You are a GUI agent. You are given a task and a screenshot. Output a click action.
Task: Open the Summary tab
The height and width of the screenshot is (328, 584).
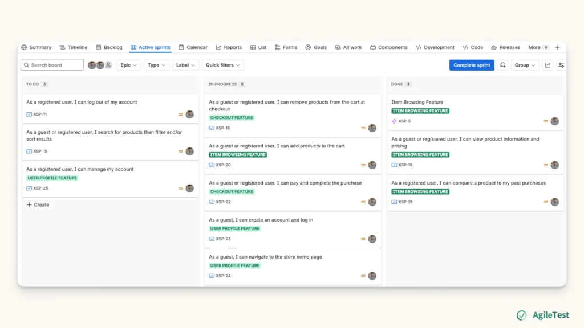[x=36, y=47]
